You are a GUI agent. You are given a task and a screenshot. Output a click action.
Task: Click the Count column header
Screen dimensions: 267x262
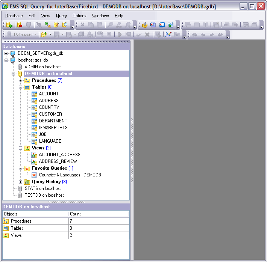(99, 214)
